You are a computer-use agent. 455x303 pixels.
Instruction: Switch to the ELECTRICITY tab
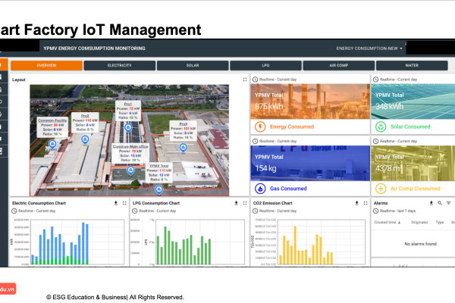(x=120, y=66)
